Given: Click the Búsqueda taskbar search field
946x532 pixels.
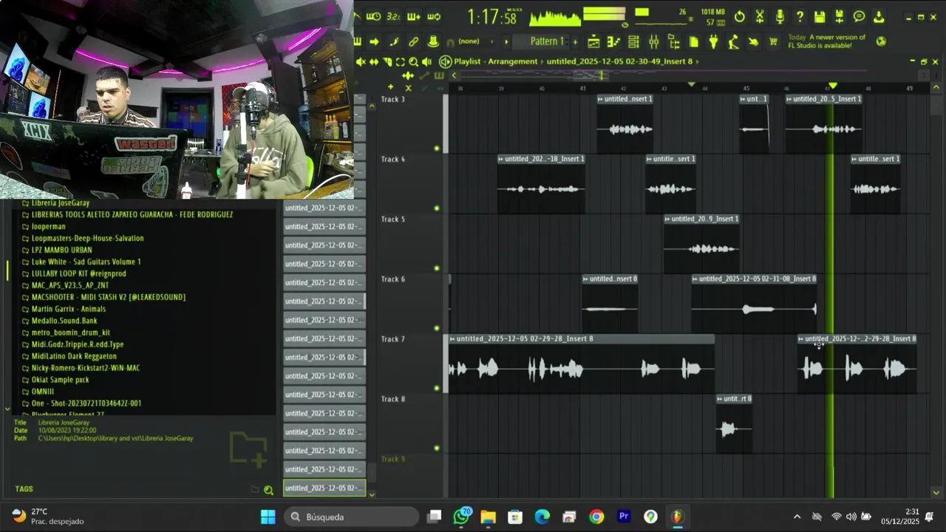Looking at the screenshot, I should [x=350, y=516].
